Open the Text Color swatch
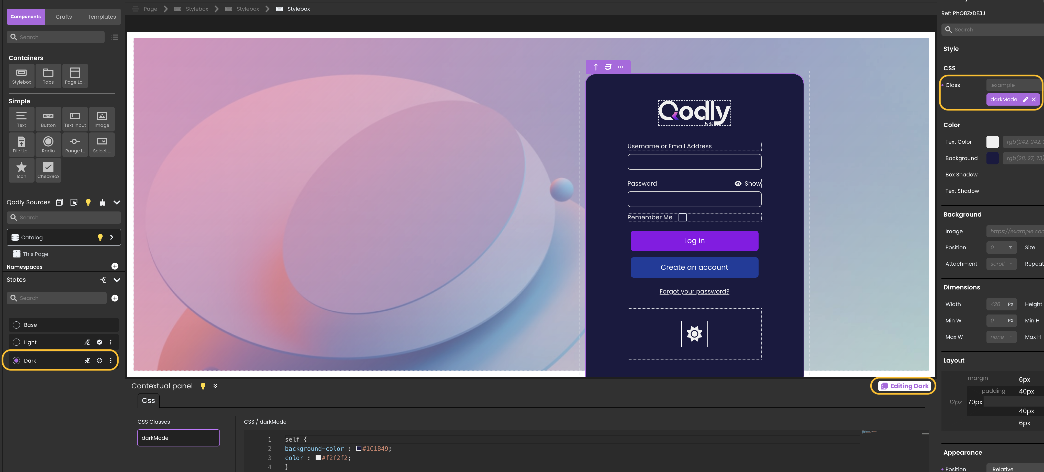The image size is (1044, 472). (x=992, y=142)
